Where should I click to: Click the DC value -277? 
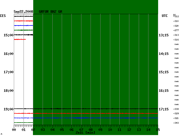pyautogui.click(x=176, y=30)
